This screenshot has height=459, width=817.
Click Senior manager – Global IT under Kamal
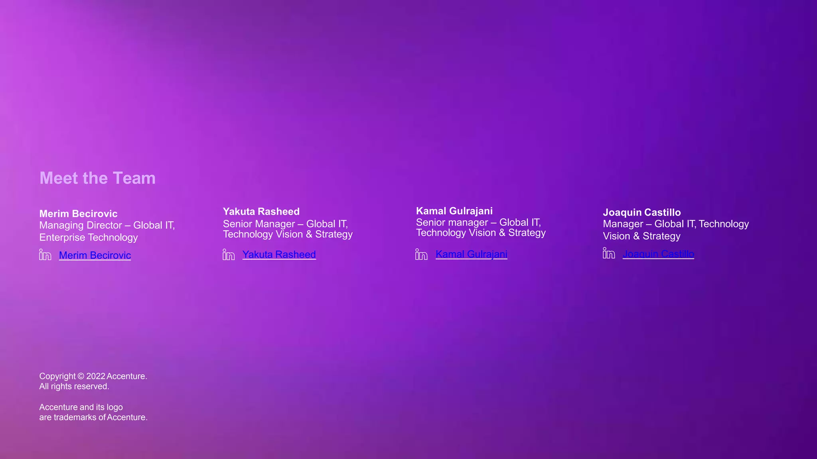(478, 223)
